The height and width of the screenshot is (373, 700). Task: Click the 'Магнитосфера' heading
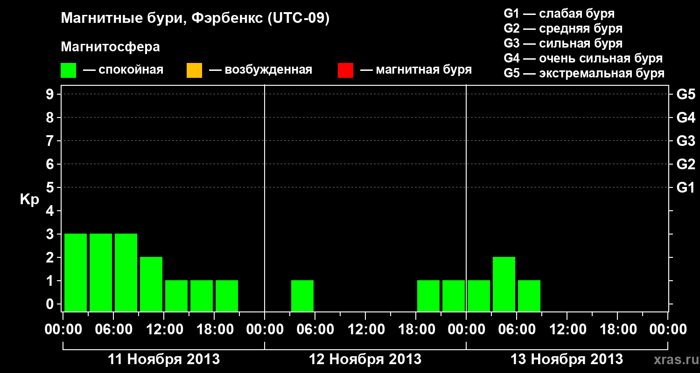[x=111, y=47]
